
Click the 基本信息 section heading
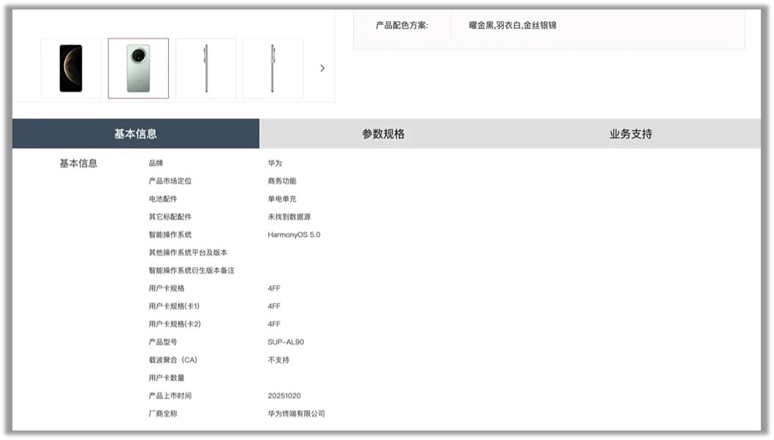pyautogui.click(x=78, y=164)
